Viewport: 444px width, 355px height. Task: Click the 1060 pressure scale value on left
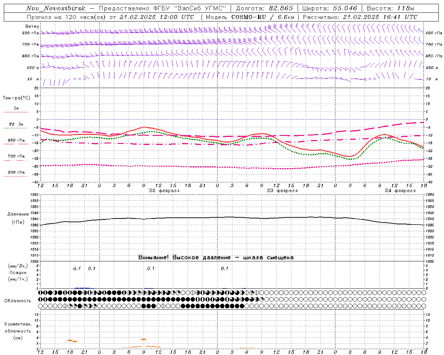(x=35, y=195)
